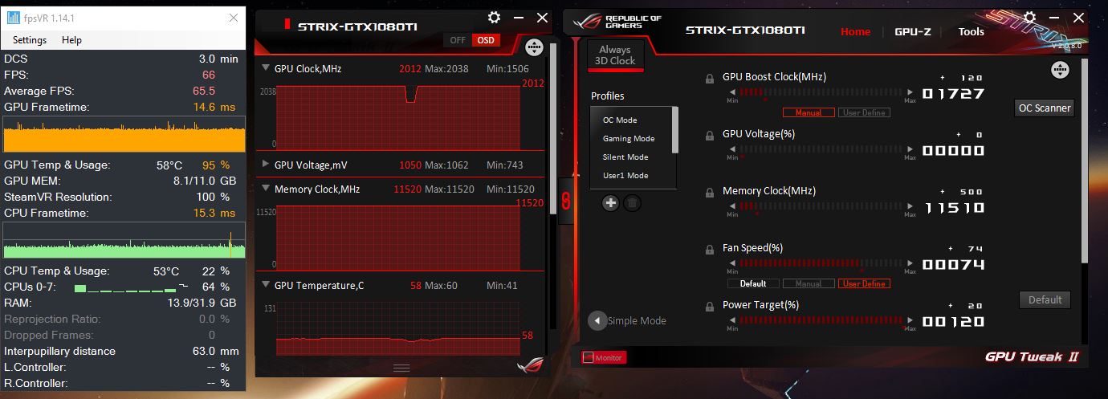The width and height of the screenshot is (1108, 399).
Task: Toggle the Monitor button at bottom left
Action: tap(603, 357)
